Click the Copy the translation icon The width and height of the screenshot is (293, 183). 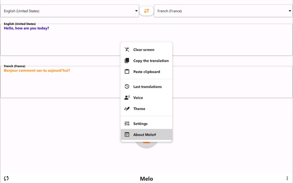click(x=127, y=60)
